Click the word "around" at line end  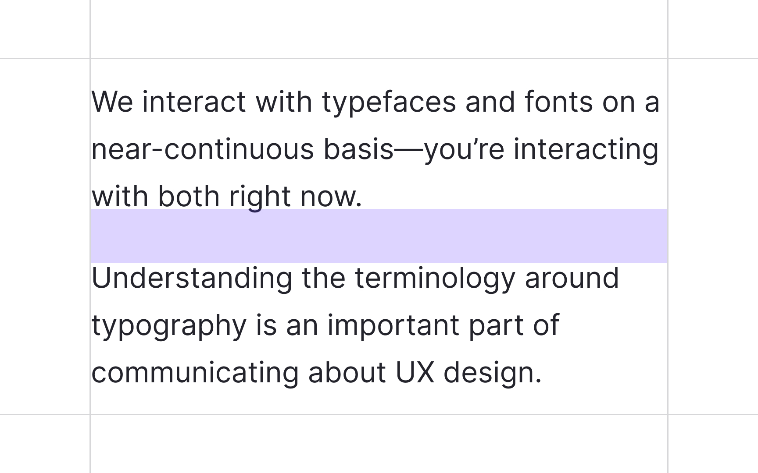572,278
